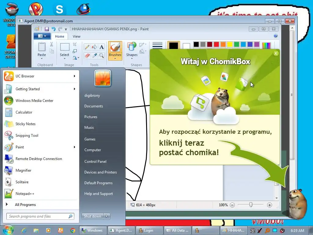Click the Search programs and files field
313x235 pixels.
[x=40, y=216]
